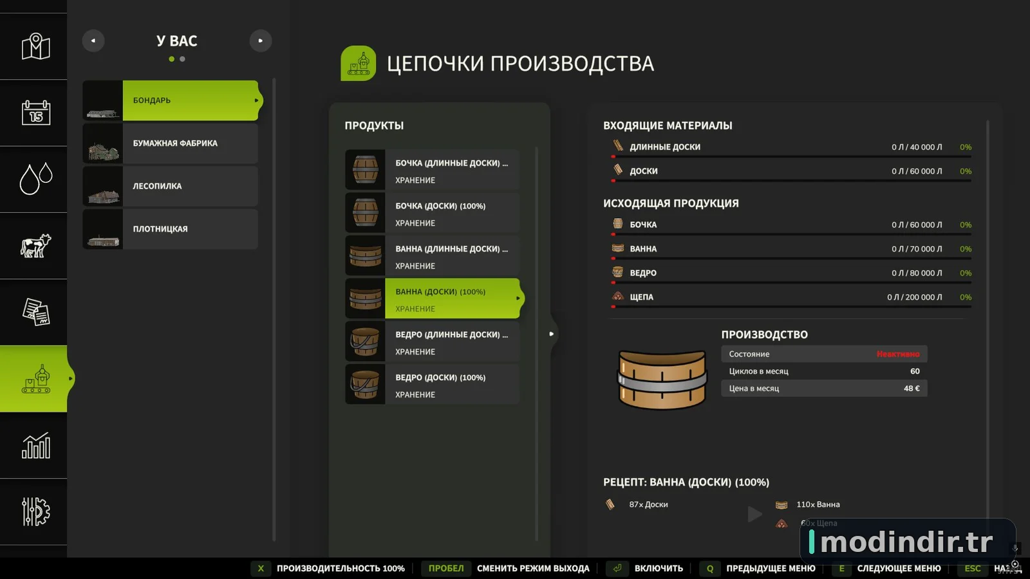The width and height of the screenshot is (1030, 579).
Task: Select the production chains factory sidebar icon
Action: click(36, 379)
